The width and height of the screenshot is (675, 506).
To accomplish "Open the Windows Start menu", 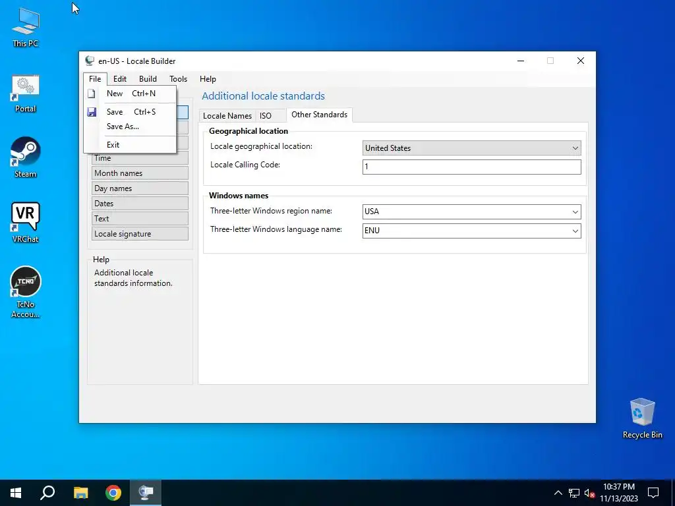I will pos(16,493).
